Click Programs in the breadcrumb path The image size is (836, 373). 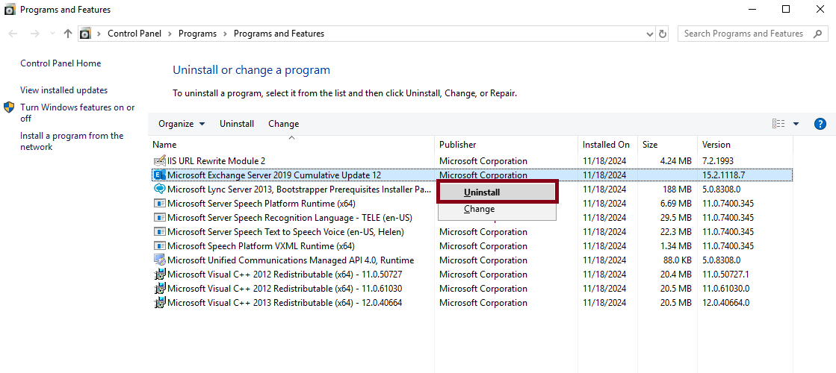tap(197, 34)
